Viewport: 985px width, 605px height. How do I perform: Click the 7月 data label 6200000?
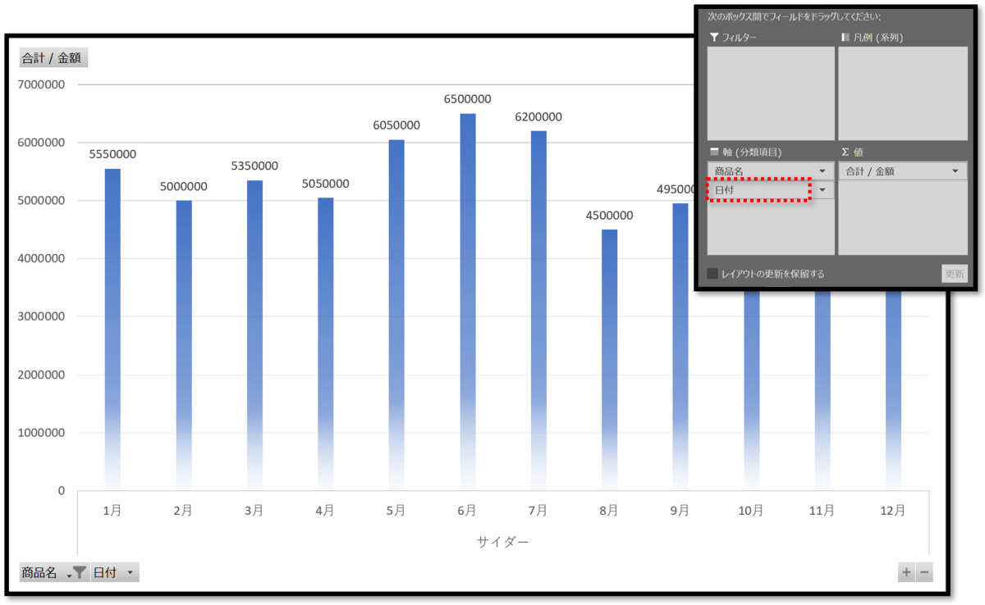538,117
